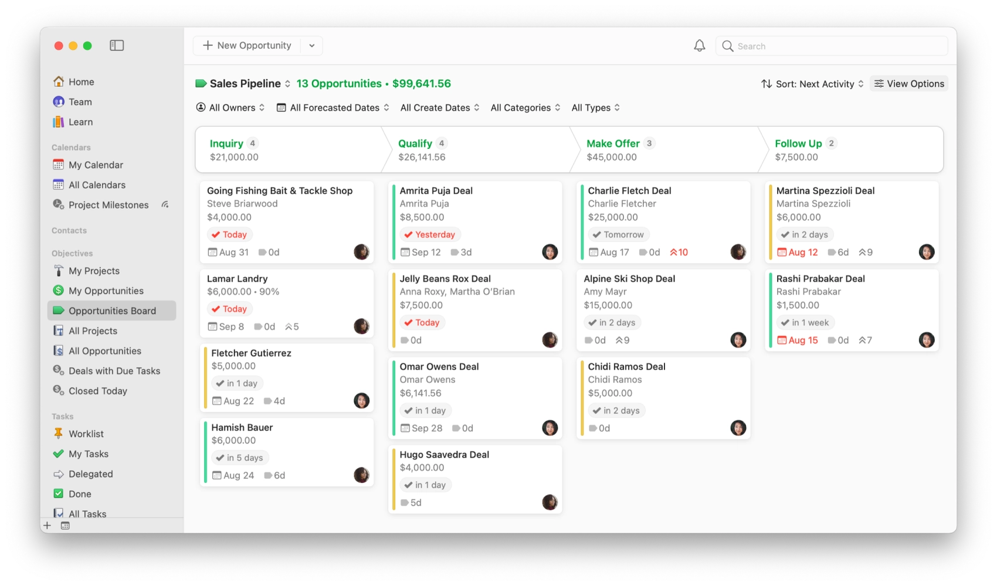The height and width of the screenshot is (586, 997).
Task: Open View Options
Action: (909, 84)
